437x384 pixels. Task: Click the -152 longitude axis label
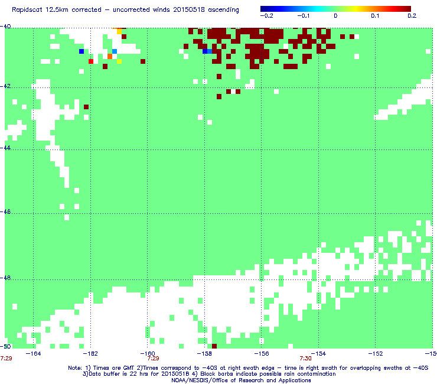(376, 354)
